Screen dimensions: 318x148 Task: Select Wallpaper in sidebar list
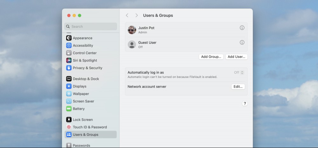pyautogui.click(x=81, y=94)
